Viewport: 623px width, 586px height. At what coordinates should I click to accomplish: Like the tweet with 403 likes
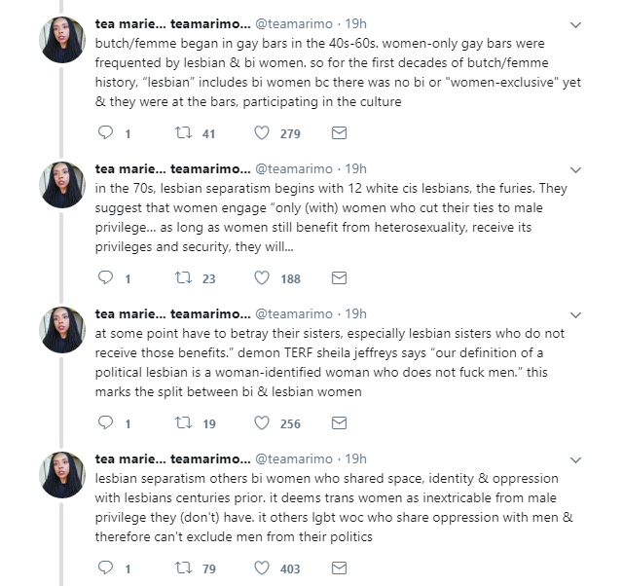(x=262, y=568)
